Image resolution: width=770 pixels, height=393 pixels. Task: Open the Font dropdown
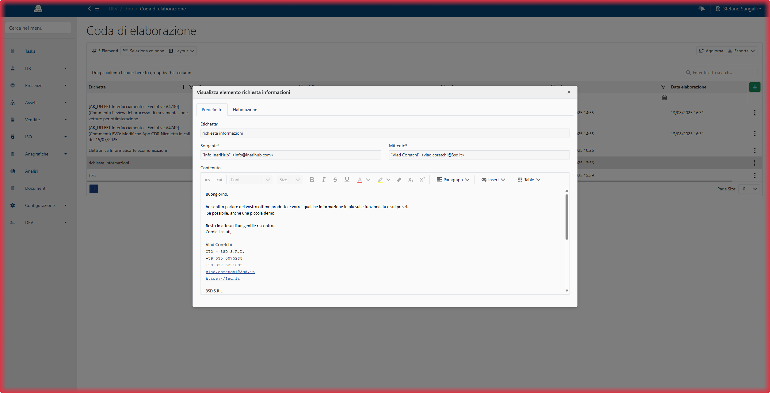[x=250, y=180]
